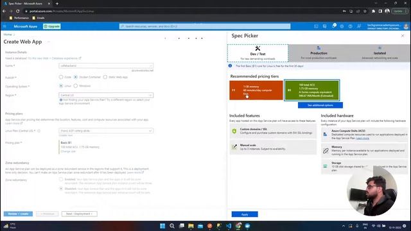This screenshot has height=231, width=411.
Task: Click the browser back arrow
Action: 4,12
